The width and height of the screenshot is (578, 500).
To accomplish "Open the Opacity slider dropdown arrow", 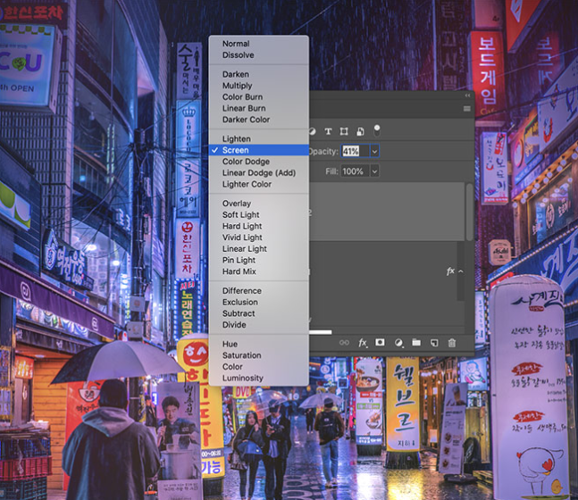I will click(374, 152).
